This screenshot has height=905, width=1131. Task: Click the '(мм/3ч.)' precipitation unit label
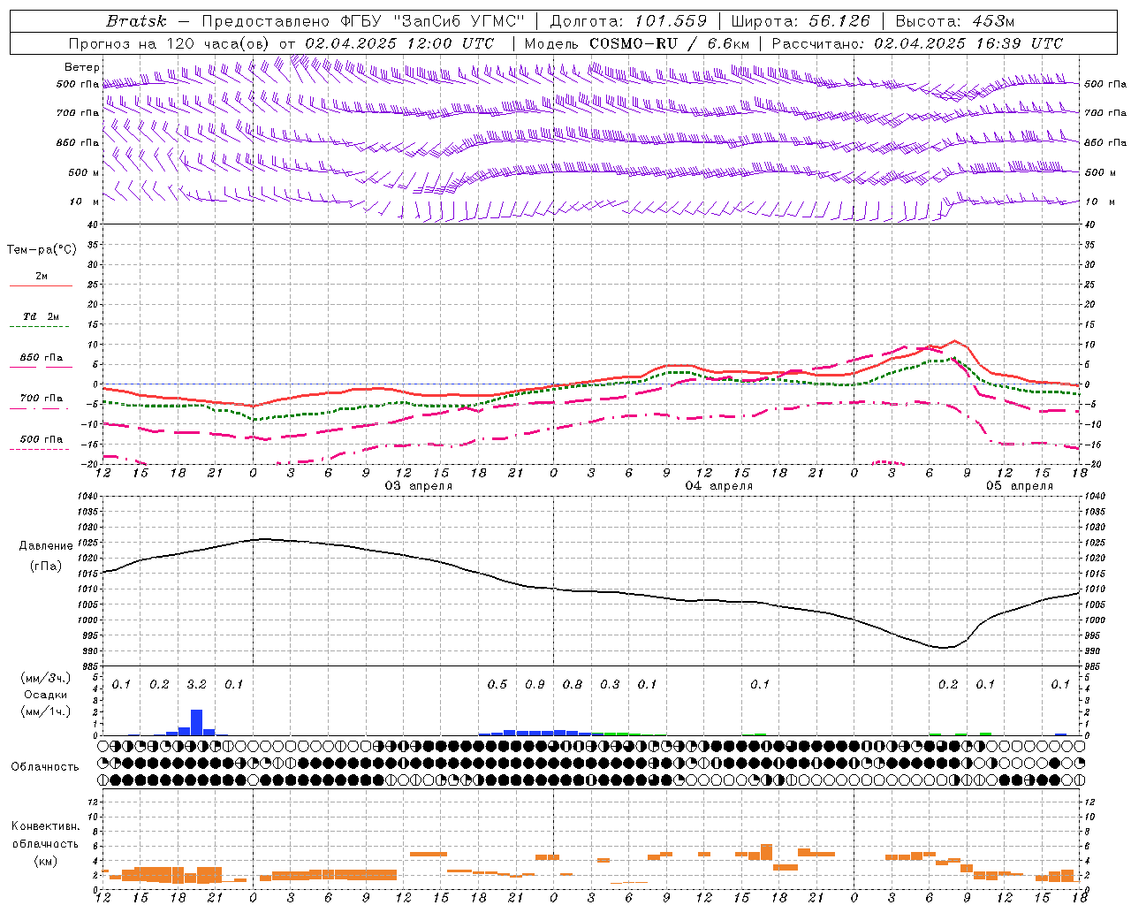point(45,678)
